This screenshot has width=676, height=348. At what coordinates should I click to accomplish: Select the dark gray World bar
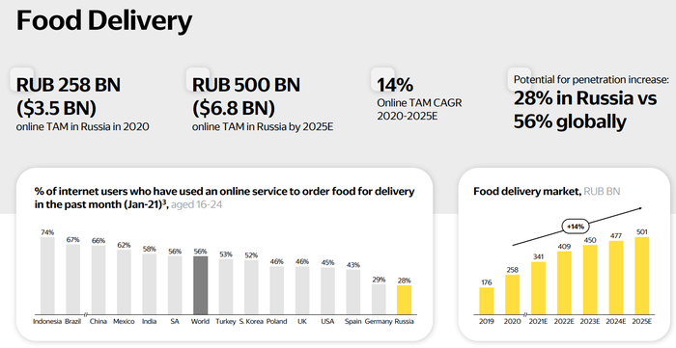201,285
